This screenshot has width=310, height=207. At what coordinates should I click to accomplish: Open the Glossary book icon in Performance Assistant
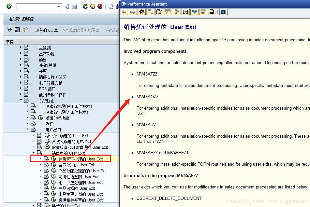pos(142,12)
